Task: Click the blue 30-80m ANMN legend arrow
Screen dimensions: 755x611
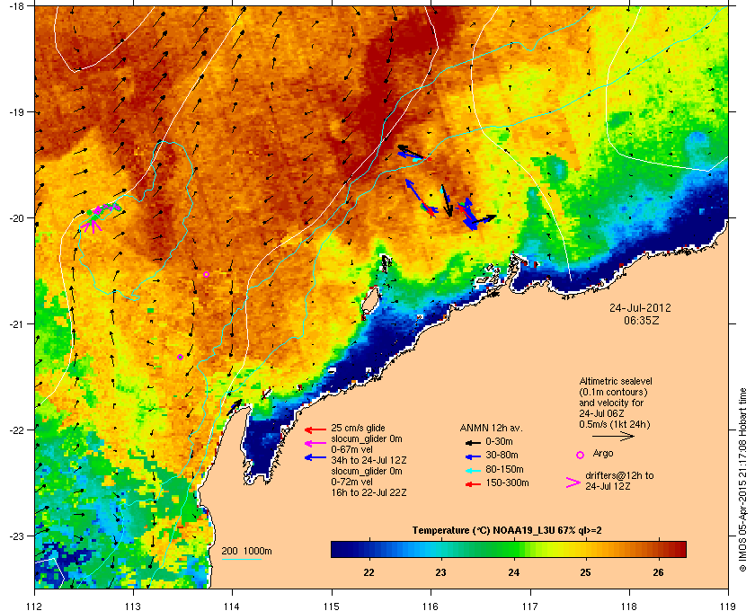Action: 473,456
